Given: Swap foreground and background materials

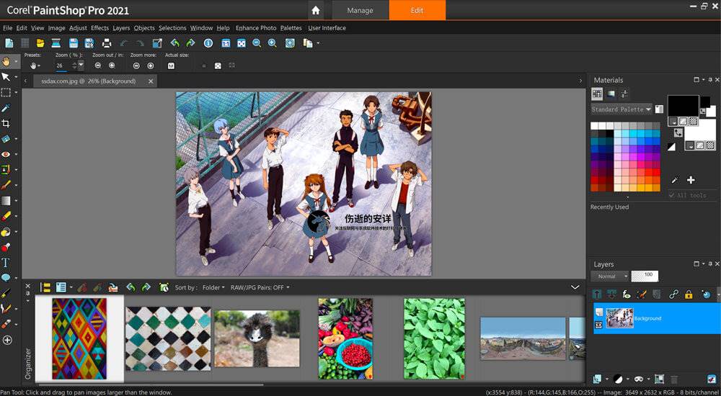Looking at the screenshot, I should coord(678,132).
